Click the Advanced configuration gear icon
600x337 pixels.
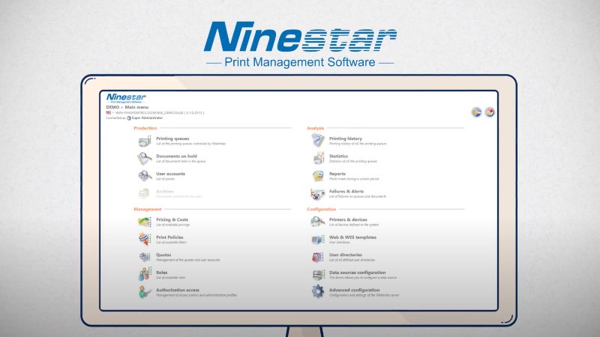point(317,291)
